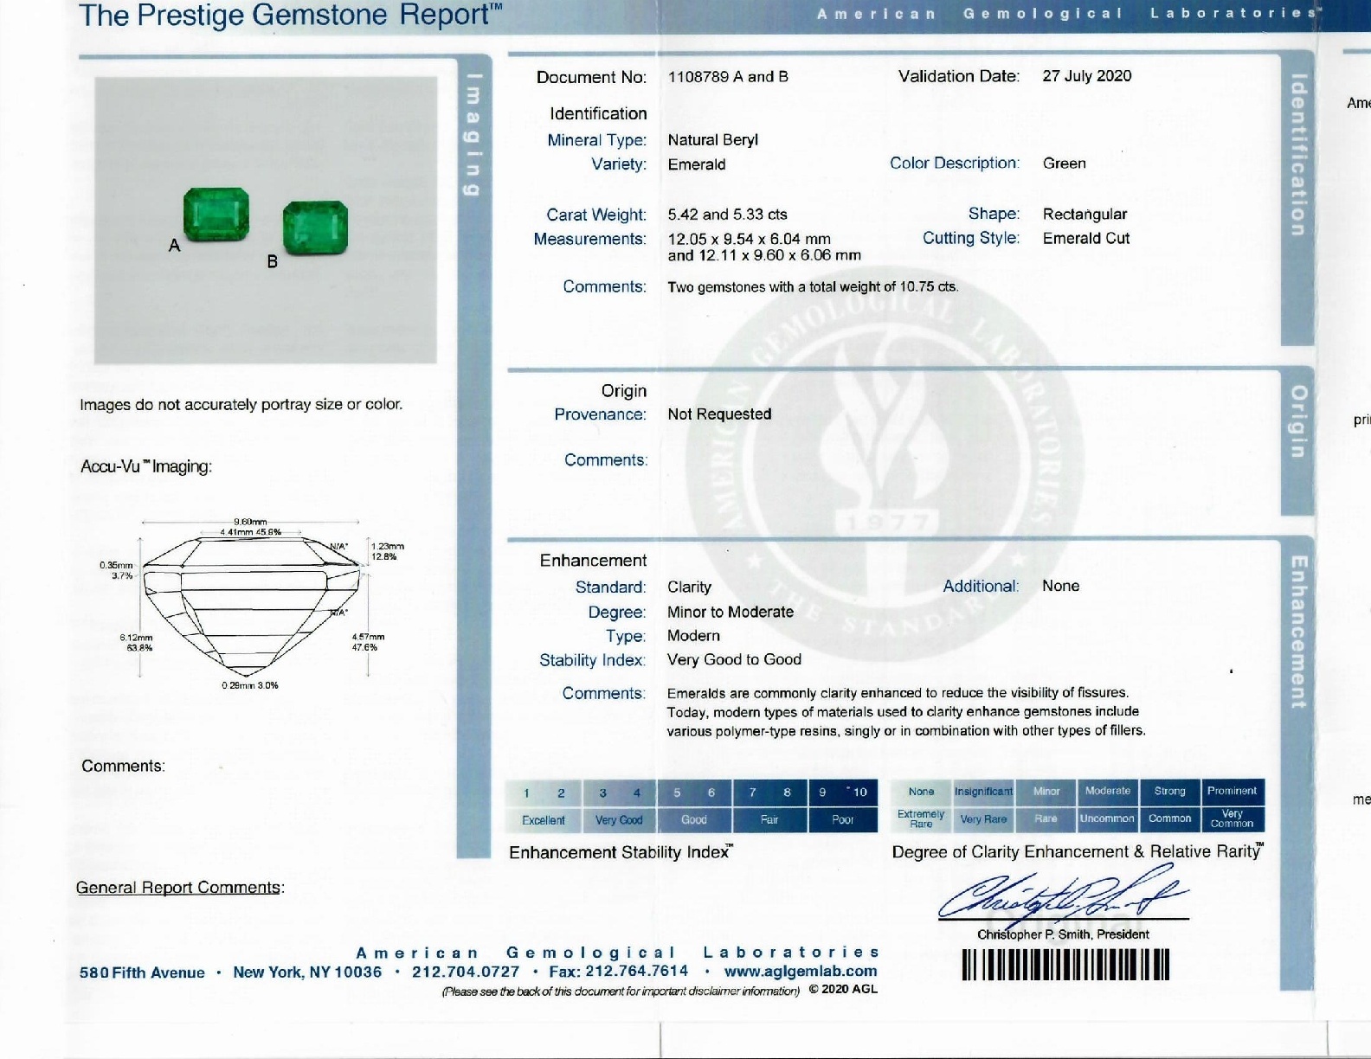Image resolution: width=1371 pixels, height=1059 pixels.
Task: Click comment about total weight 10.75 cts
Action: [813, 287]
